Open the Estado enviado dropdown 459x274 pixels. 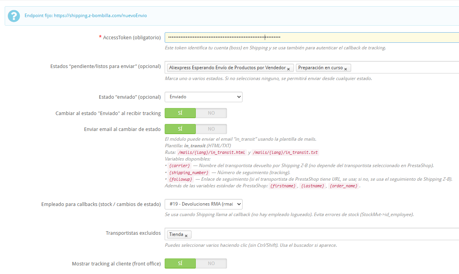tap(203, 97)
